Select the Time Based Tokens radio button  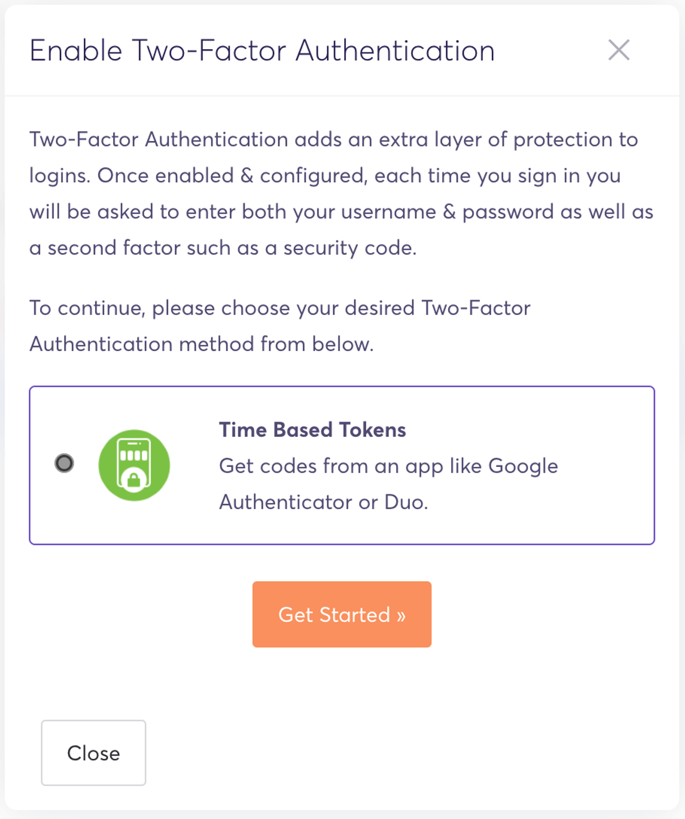[x=64, y=463]
